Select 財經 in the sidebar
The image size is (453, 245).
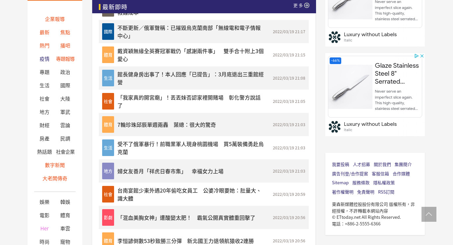(44, 125)
